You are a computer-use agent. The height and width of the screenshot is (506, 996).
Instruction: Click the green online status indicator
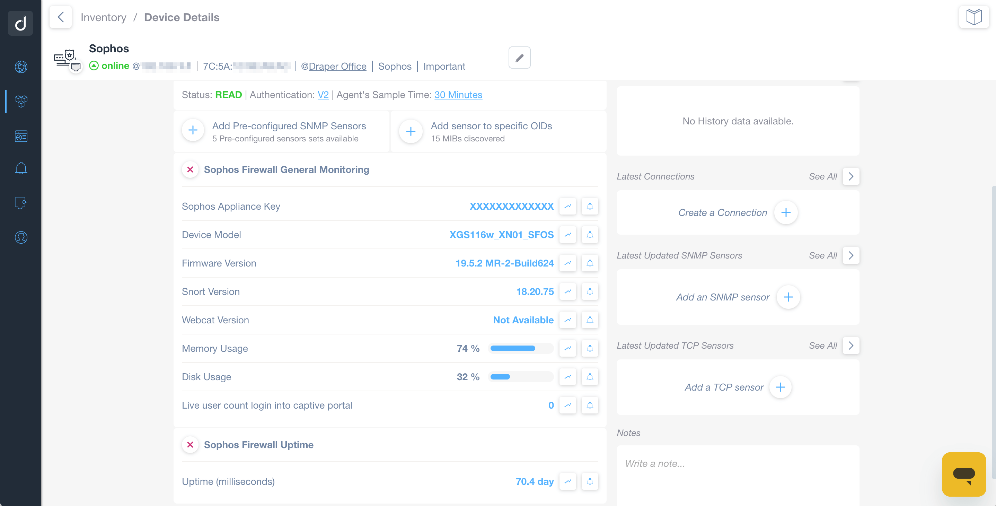pyautogui.click(x=109, y=66)
